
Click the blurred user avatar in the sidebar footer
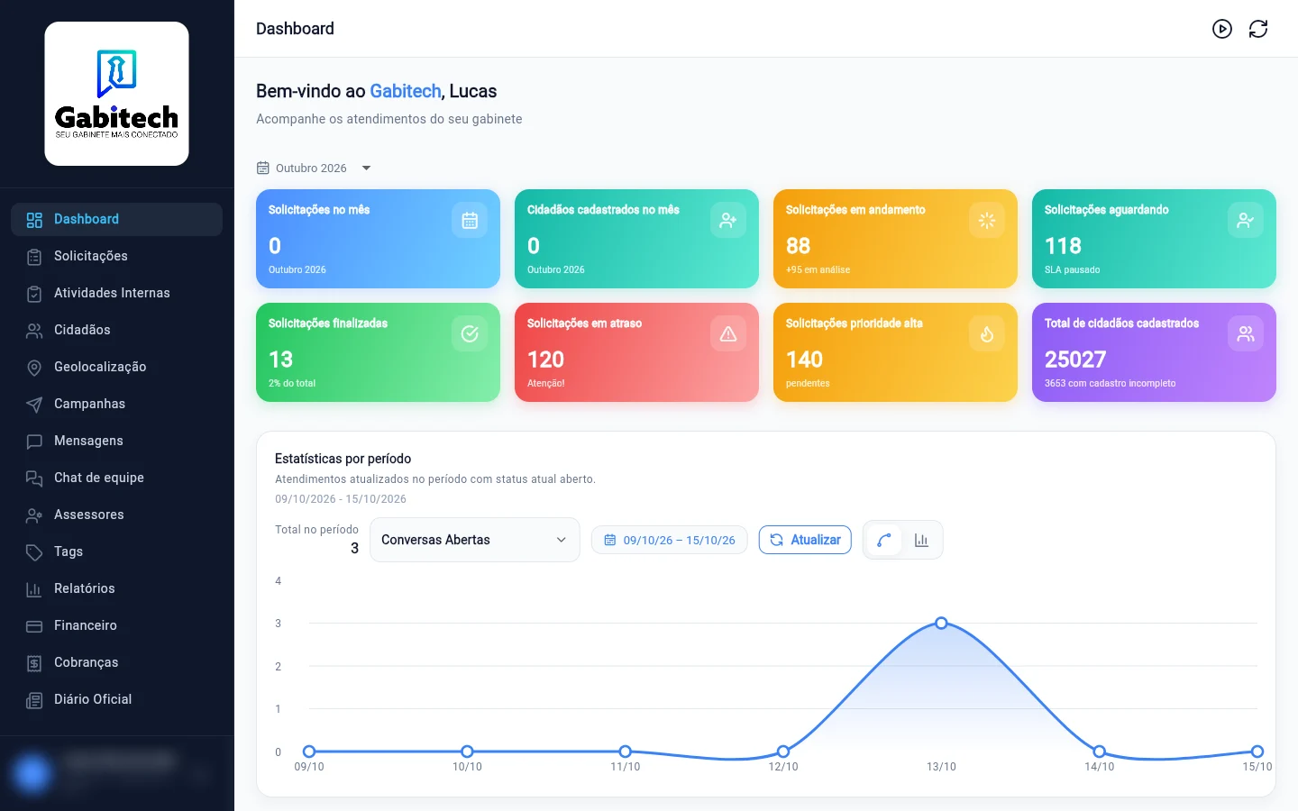point(32,773)
